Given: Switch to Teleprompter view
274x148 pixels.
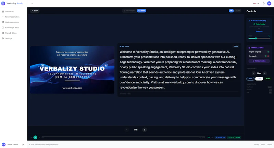Looking at the screenshot, I should (129, 11).
